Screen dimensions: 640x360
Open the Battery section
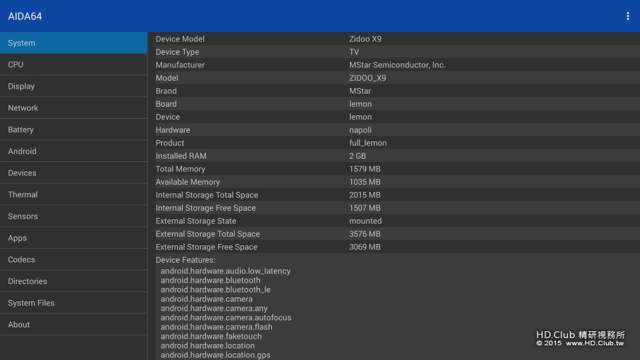[x=73, y=129]
